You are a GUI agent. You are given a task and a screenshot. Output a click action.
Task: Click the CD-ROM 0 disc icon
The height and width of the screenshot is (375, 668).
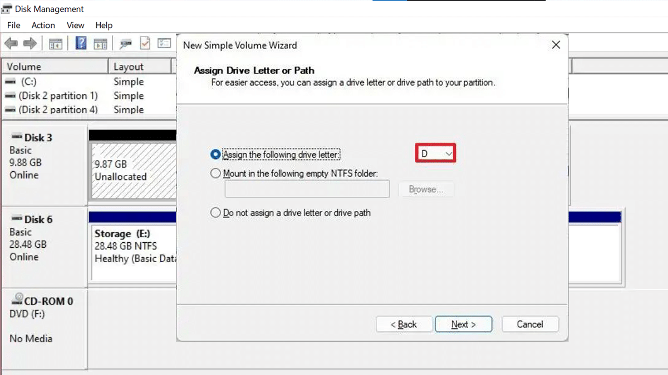pos(18,301)
